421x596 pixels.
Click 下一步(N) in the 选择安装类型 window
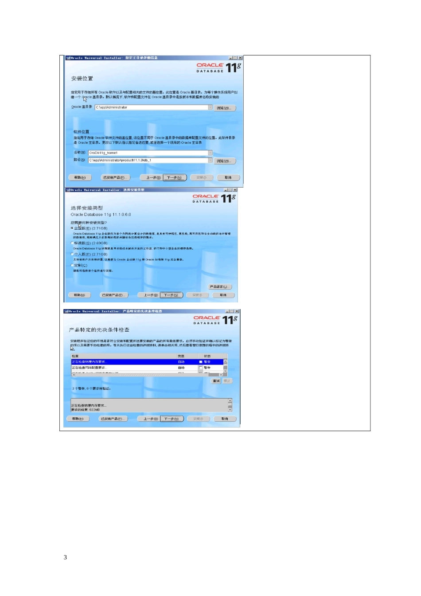[171, 295]
